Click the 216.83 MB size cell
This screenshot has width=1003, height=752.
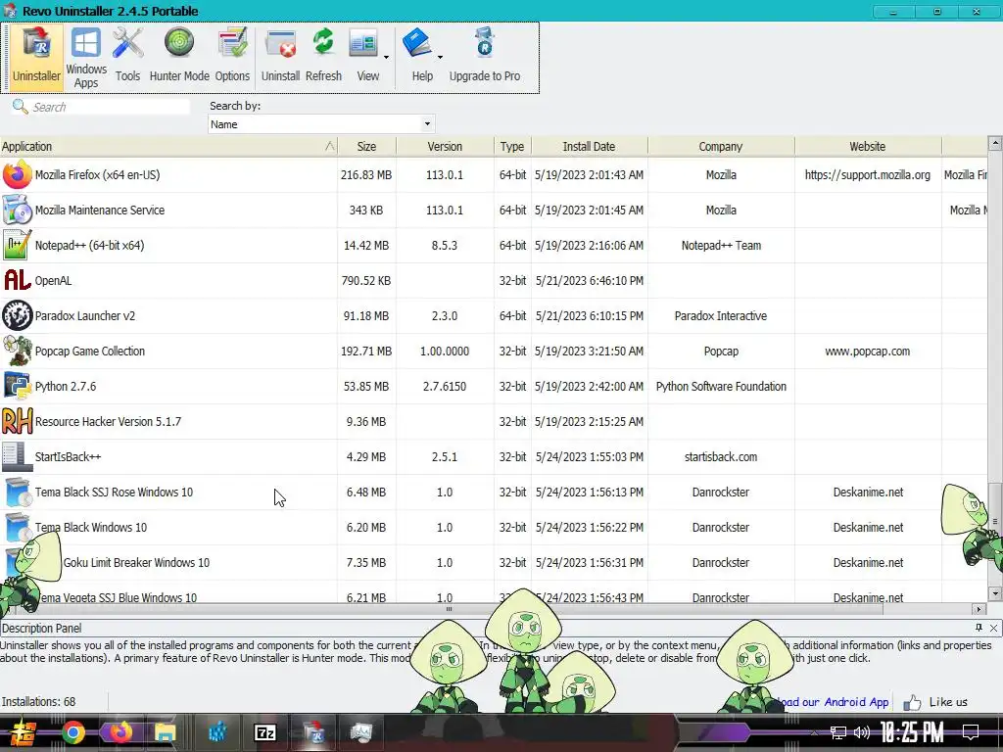click(366, 174)
